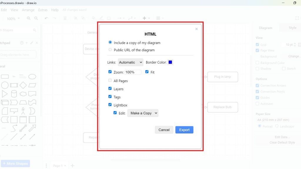The image size is (301, 169).
Task: Select the diamond shape from General shapes
Action: (x=23, y=85)
